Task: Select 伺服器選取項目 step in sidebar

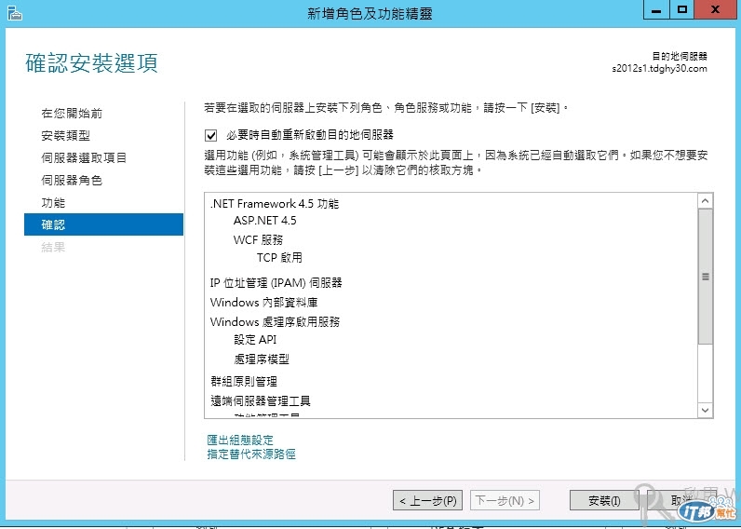Action: pyautogui.click(x=84, y=157)
